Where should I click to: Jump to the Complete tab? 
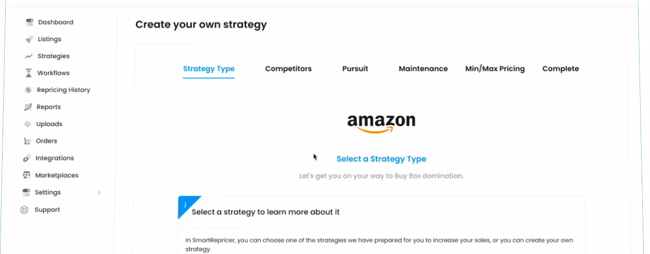[x=560, y=69]
